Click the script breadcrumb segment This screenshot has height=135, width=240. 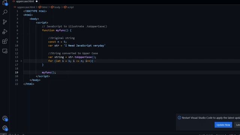point(70,7)
